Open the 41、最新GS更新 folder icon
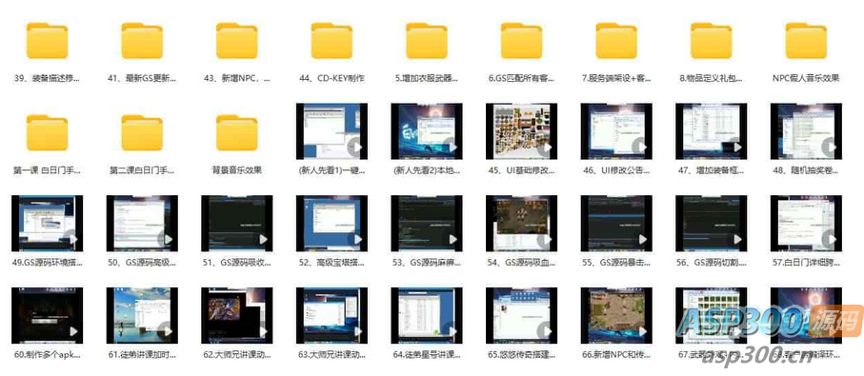This screenshot has height=376, width=864. point(142,40)
